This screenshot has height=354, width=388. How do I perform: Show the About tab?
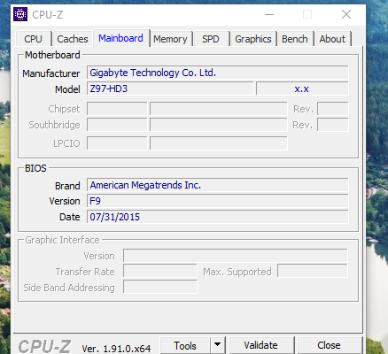(x=332, y=39)
